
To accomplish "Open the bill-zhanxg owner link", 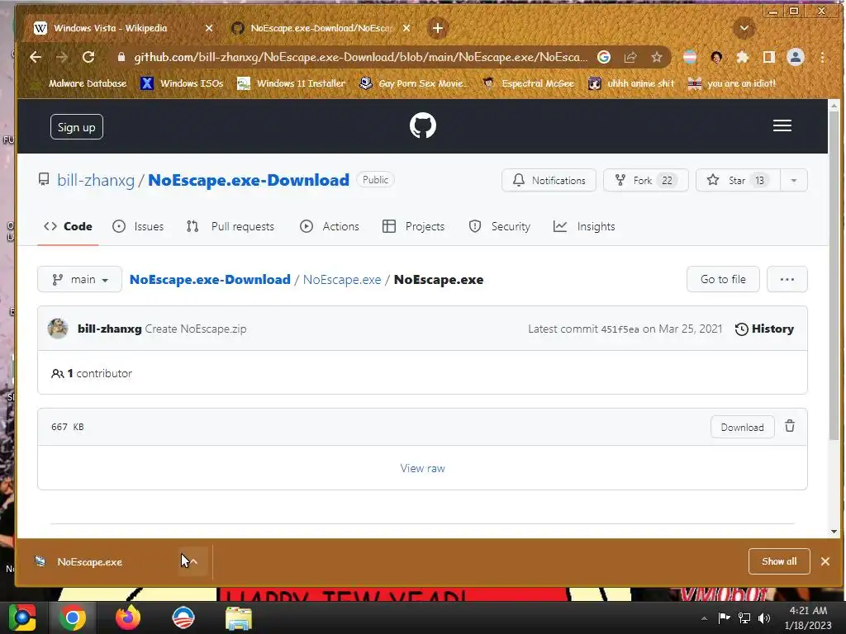I will 96,180.
